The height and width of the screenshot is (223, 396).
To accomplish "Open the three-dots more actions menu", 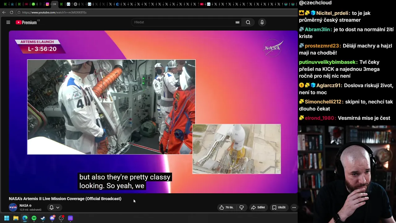I will point(294,208).
